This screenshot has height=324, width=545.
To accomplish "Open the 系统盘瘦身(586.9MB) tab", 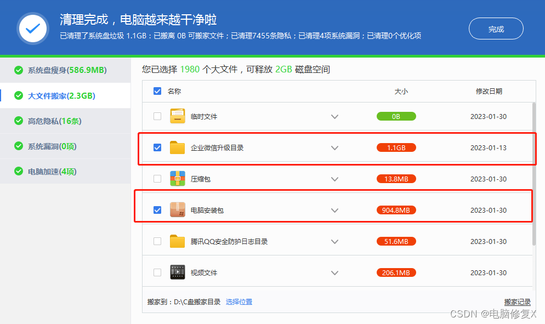I will point(65,70).
